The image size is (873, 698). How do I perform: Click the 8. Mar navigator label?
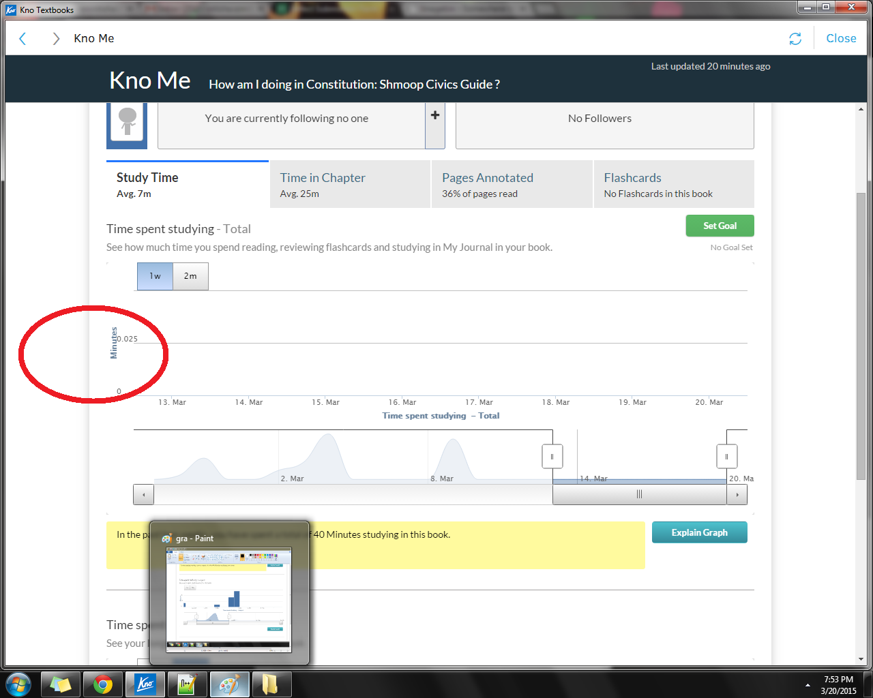442,479
